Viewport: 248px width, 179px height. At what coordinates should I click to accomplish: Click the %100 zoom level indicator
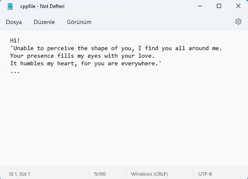(x=100, y=174)
